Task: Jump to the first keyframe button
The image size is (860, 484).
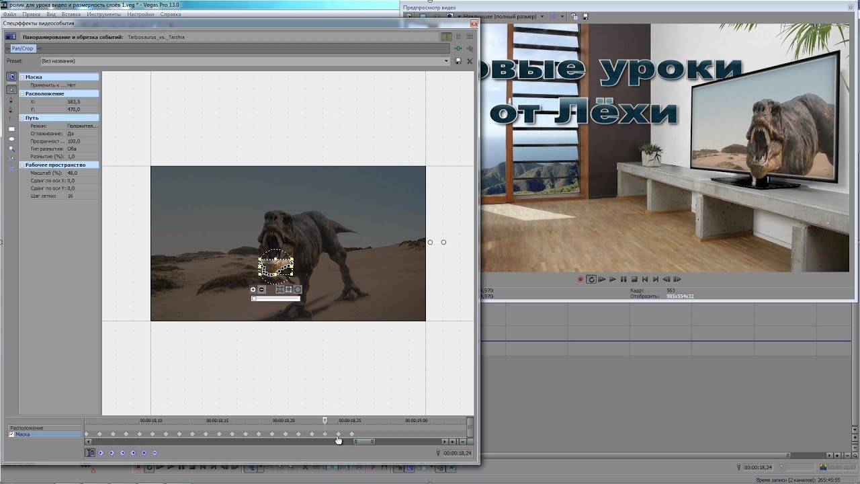Action: [101, 453]
